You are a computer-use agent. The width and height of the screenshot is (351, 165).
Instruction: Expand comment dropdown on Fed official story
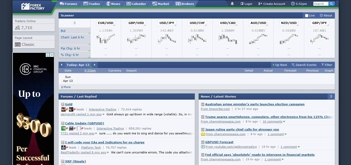coord(282,159)
